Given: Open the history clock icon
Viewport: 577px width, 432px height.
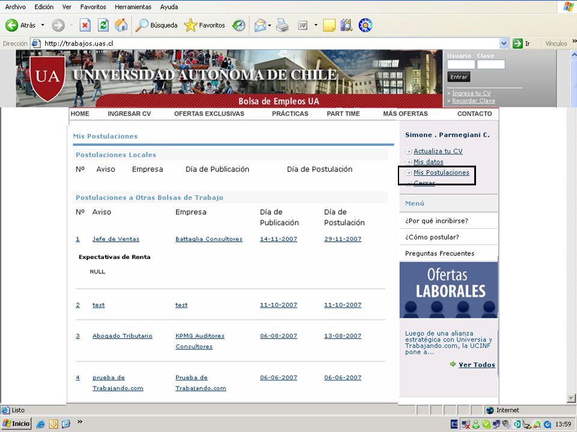Looking at the screenshot, I should pos(239,25).
